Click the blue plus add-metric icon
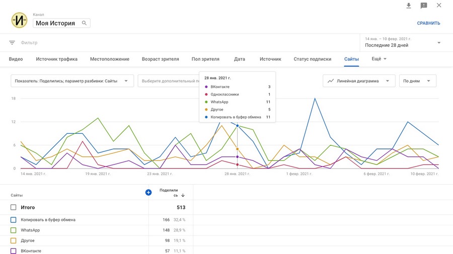 (148, 192)
